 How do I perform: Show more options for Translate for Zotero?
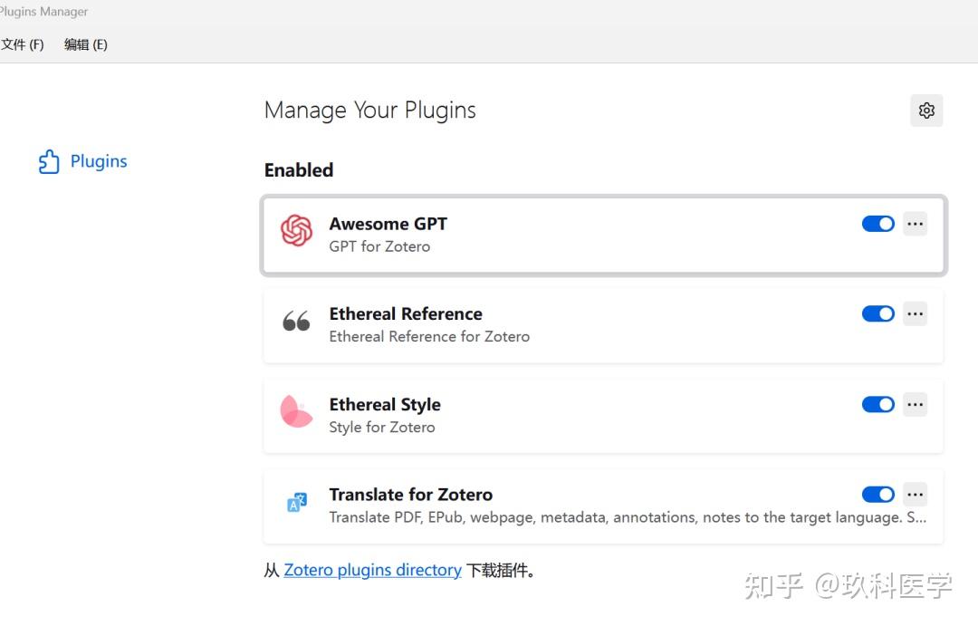point(916,495)
